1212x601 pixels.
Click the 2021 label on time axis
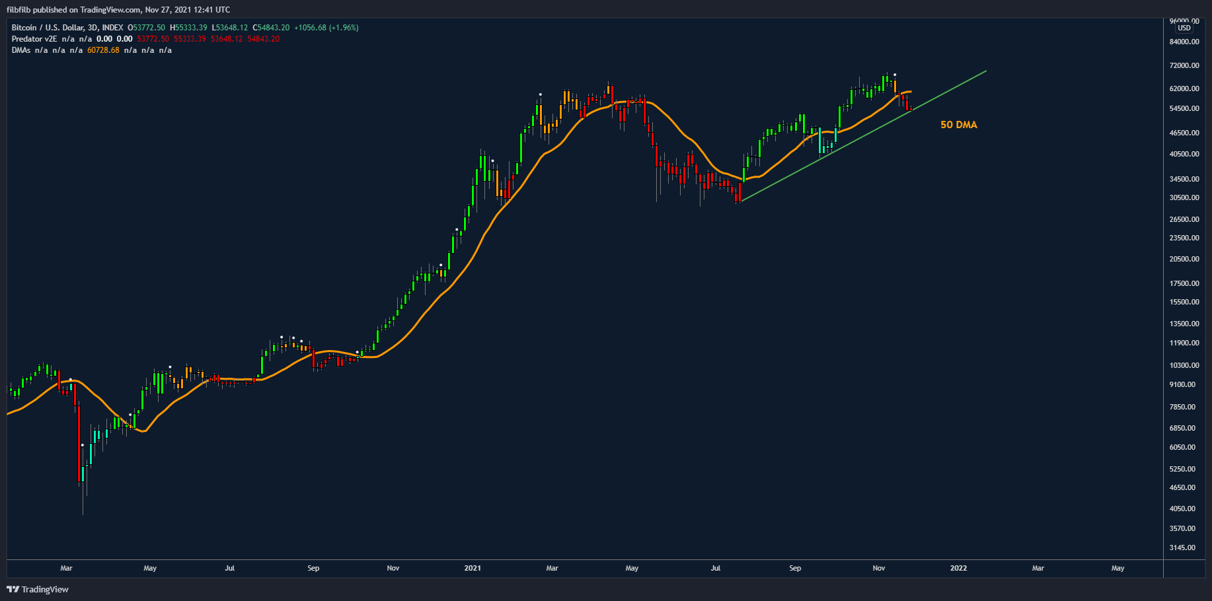pyautogui.click(x=473, y=568)
